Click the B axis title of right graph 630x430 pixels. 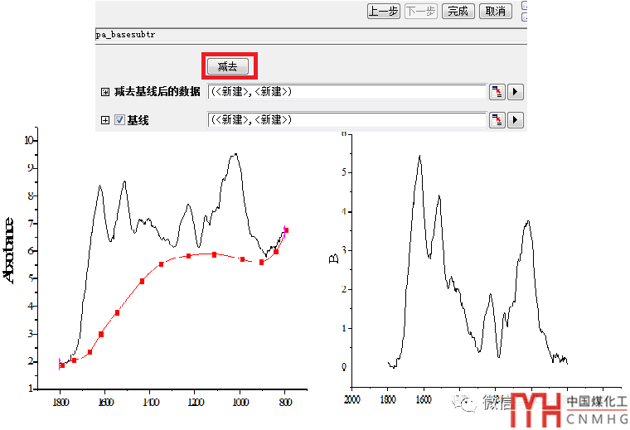[334, 259]
